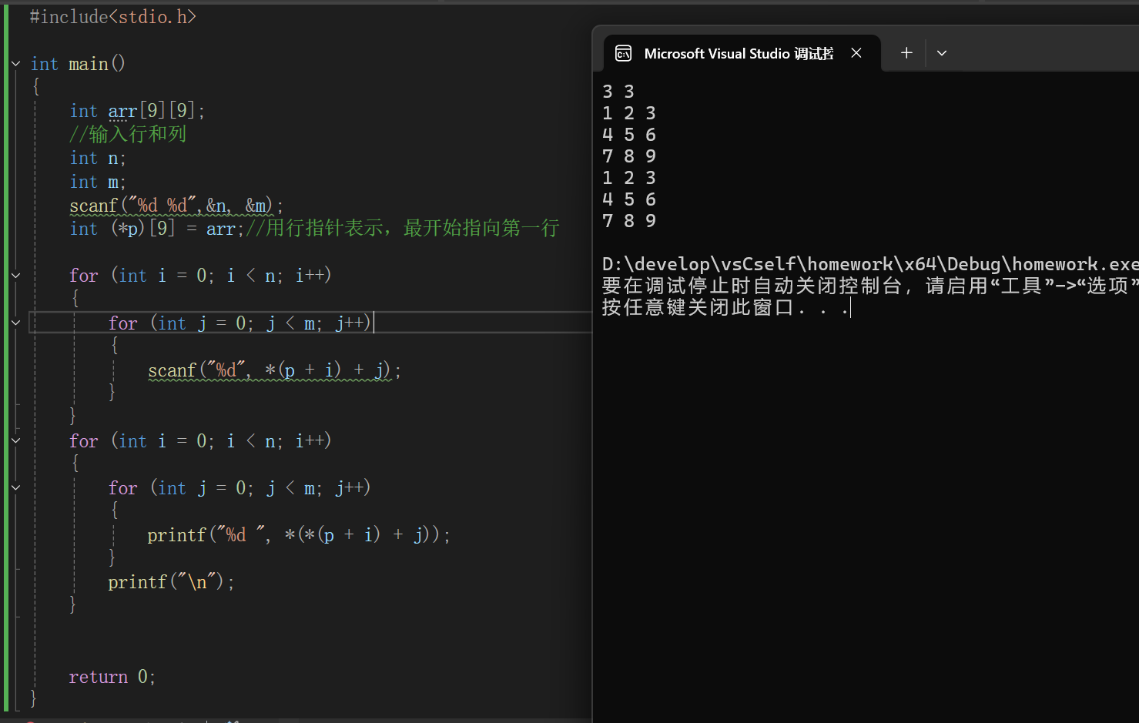Collapse the second outer for loop over i
This screenshot has width=1139, height=723.
coord(15,440)
